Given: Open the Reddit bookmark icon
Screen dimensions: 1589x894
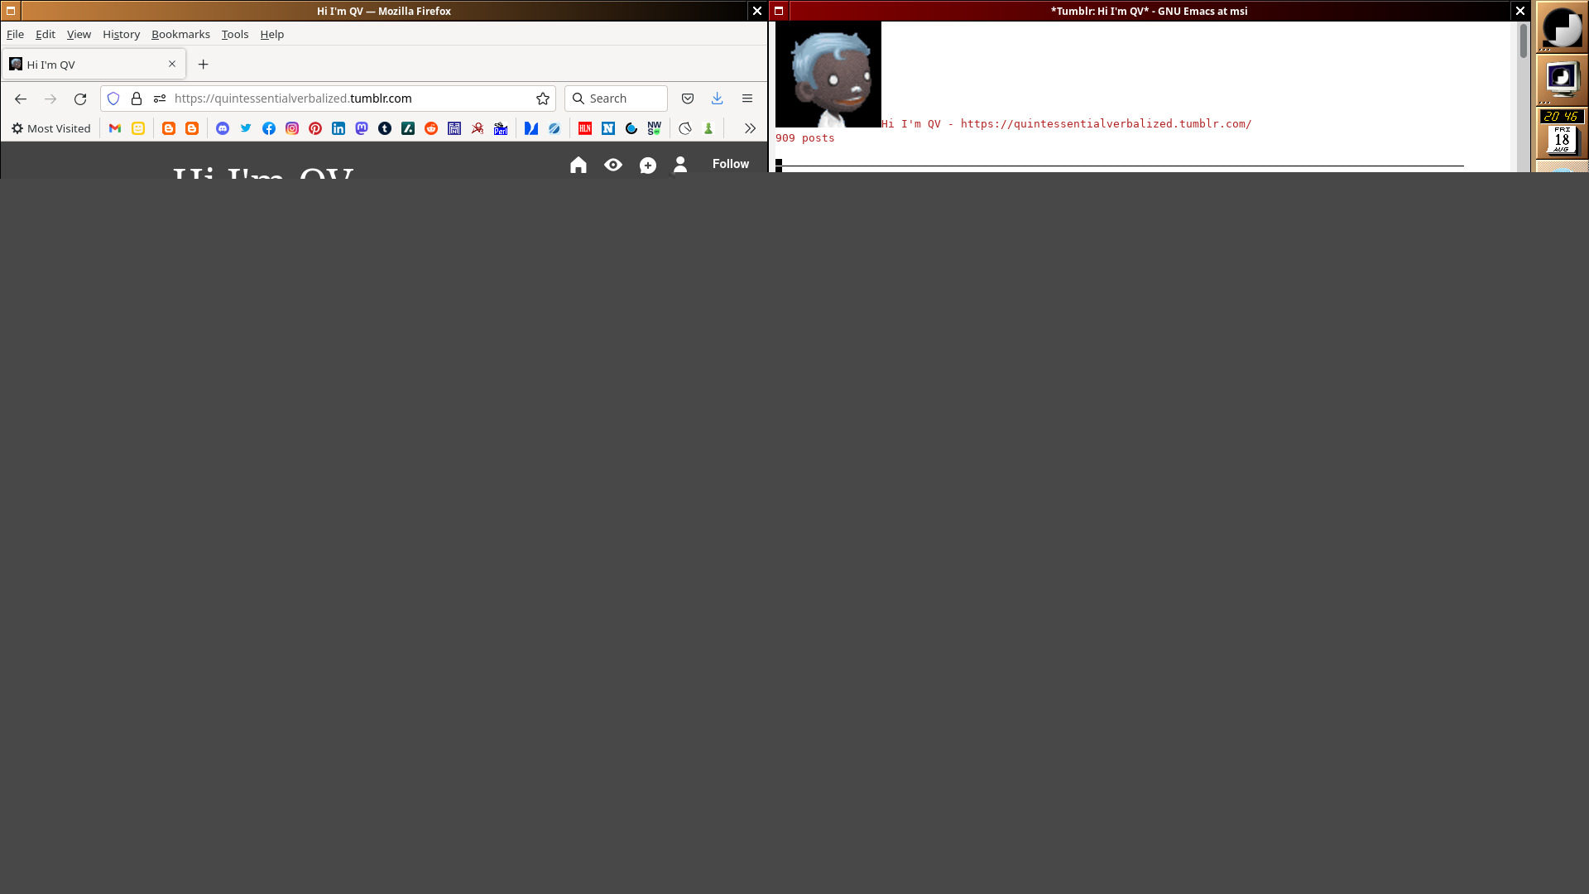Looking at the screenshot, I should pyautogui.click(x=431, y=128).
